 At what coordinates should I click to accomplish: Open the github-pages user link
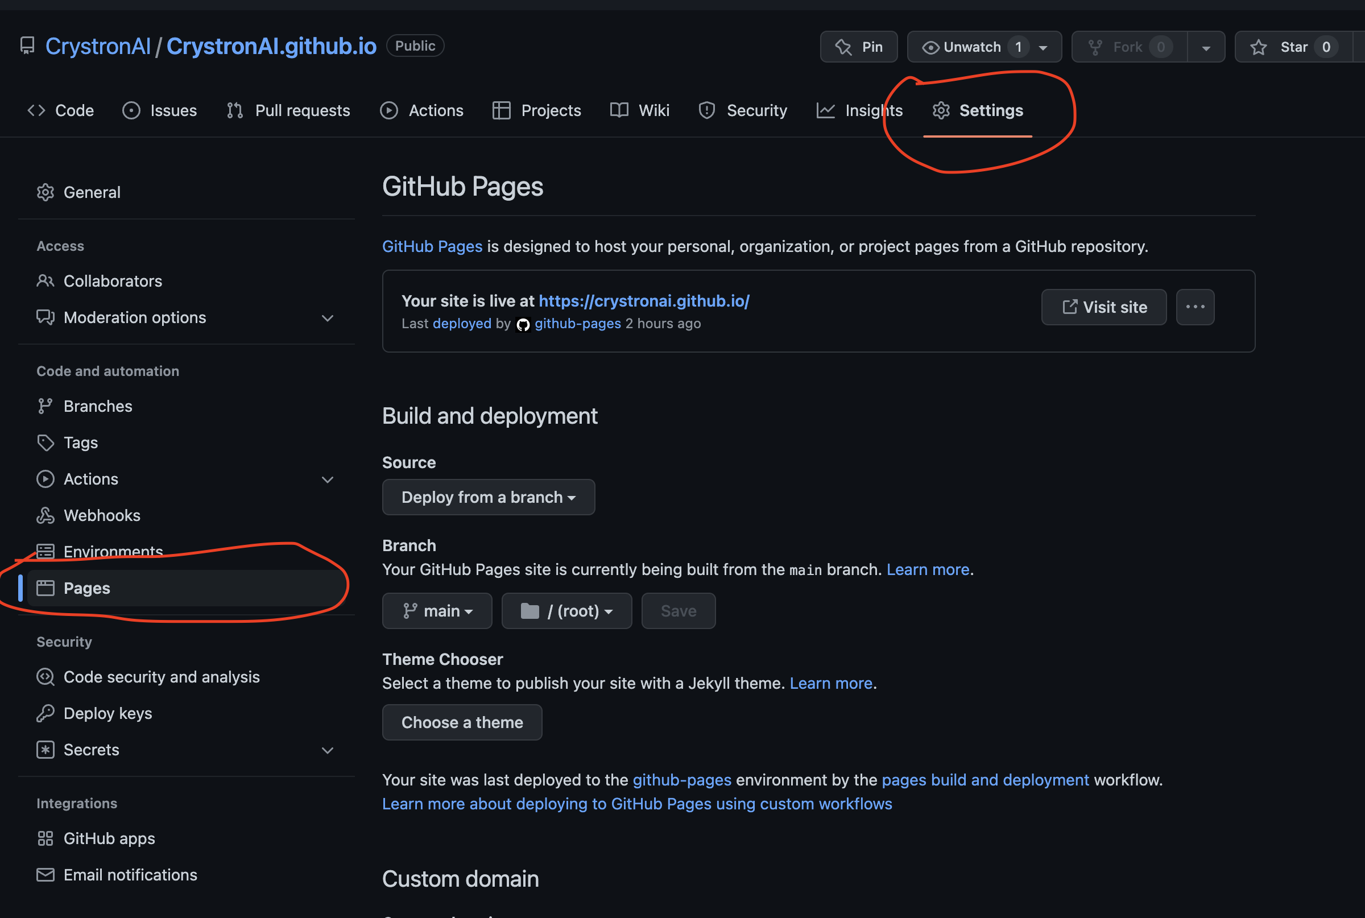[x=578, y=324]
